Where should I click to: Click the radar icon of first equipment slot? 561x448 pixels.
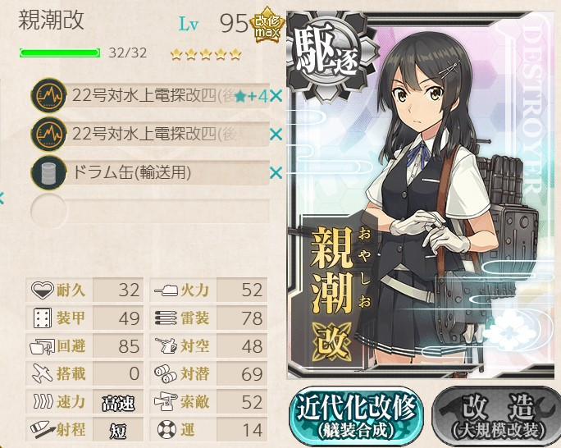coord(49,96)
